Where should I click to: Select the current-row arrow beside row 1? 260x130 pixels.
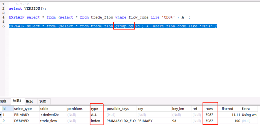pos(1,115)
